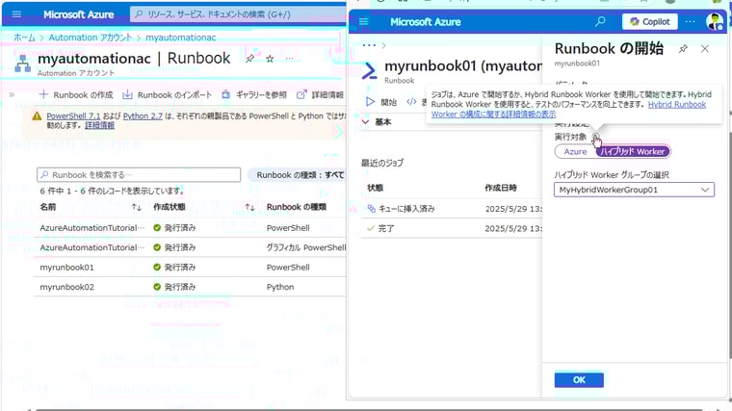Screen dimensions: 732x411
Task: Click the myrunbook01 PowerShell runbook icon
Action: click(x=369, y=71)
